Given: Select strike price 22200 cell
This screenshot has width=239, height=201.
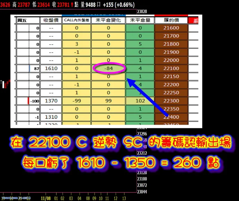Looking at the screenshot, I should point(171,85).
